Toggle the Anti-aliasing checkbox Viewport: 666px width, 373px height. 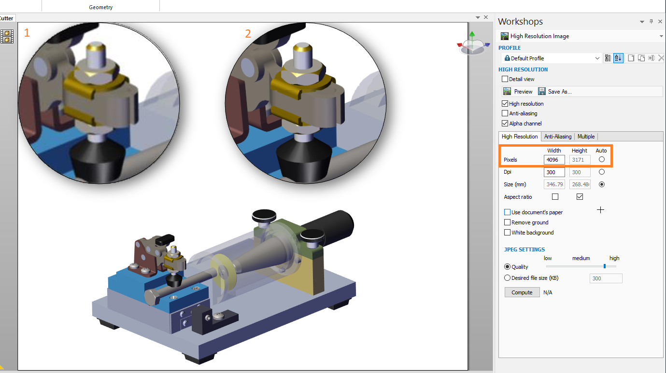(505, 113)
